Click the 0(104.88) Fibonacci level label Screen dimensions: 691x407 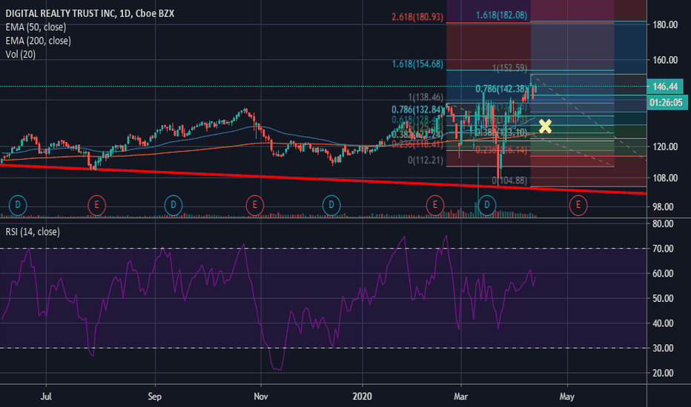[509, 181]
